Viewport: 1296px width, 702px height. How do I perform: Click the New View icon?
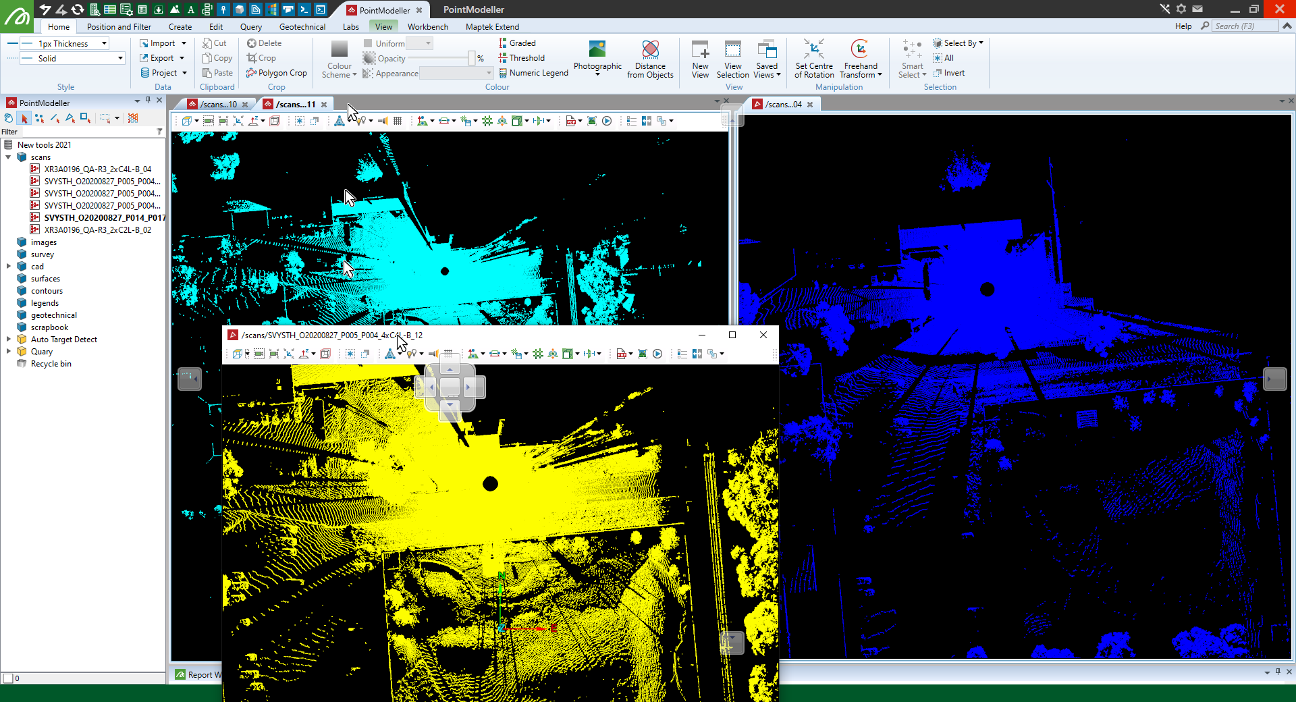pos(700,51)
